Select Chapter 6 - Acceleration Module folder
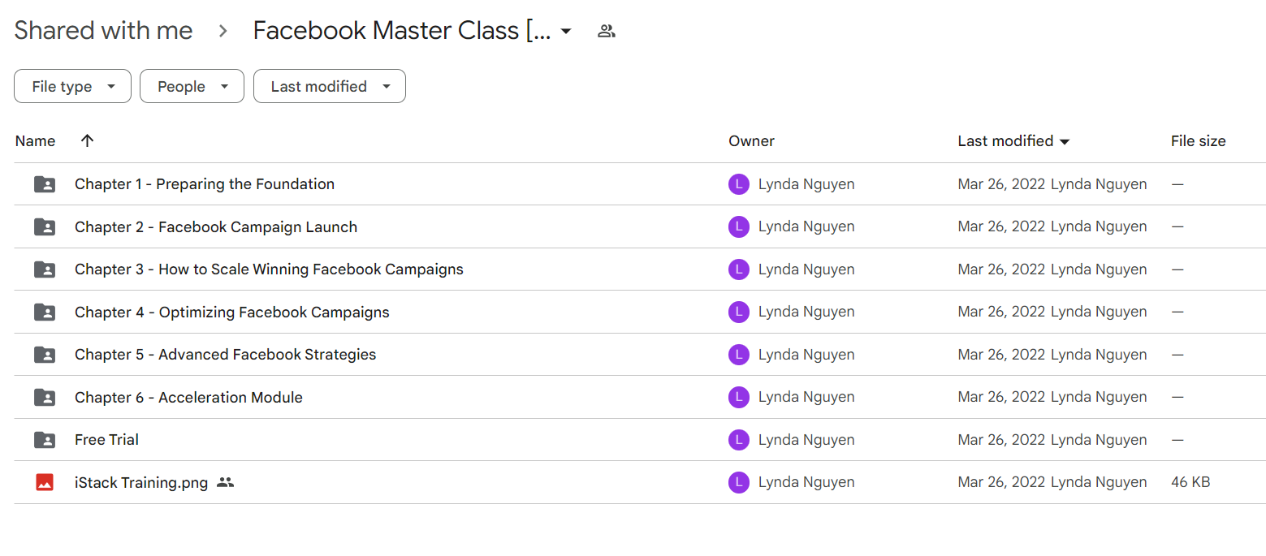Image resolution: width=1266 pixels, height=556 pixels. pyautogui.click(x=188, y=397)
